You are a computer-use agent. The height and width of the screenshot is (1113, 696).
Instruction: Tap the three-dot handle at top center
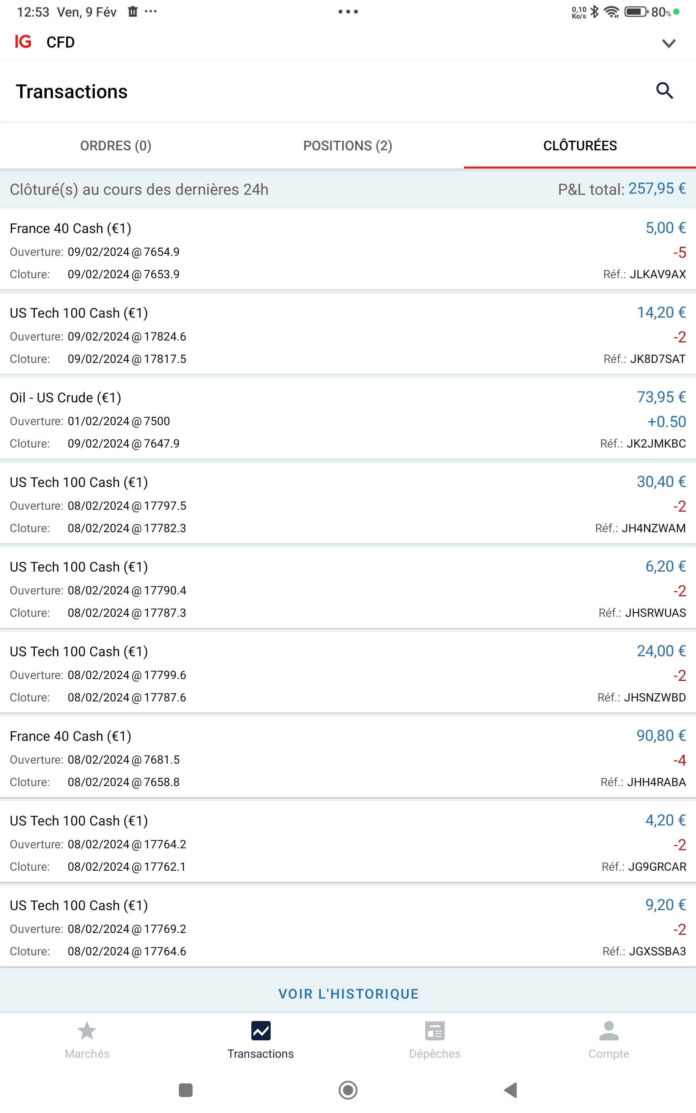348,12
